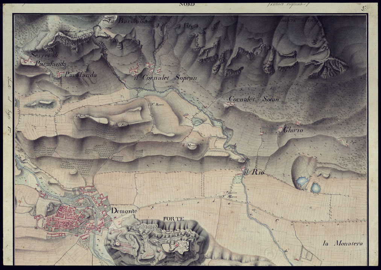Select the Ghirio village label
Image resolution: width=381 pixels, height=270 pixels.
[x=293, y=130]
